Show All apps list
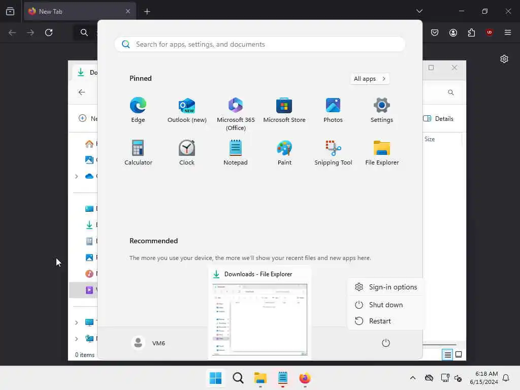520x390 pixels. 370,79
